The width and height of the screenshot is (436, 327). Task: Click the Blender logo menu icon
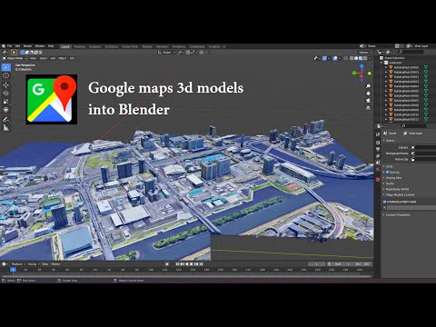4,46
